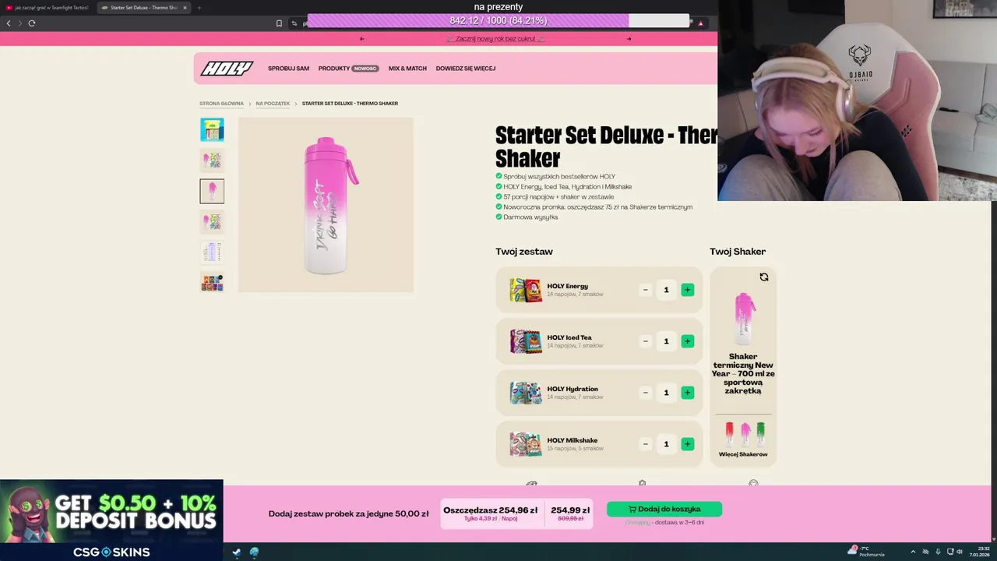Click the NOWOŚĆ badge next to Produkty
The height and width of the screenshot is (561, 997).
365,69
